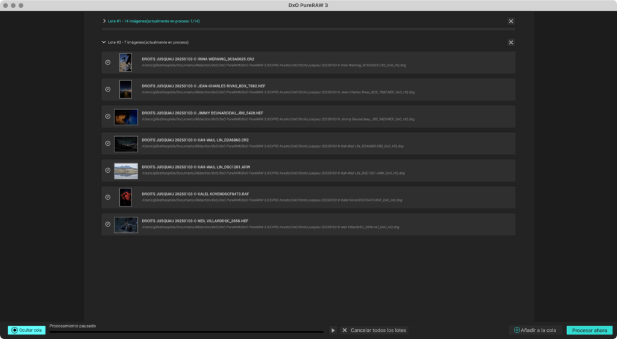
Task: Click output path ending DSC1201-ARW_DxO_HQ.dng
Action: [274, 173]
